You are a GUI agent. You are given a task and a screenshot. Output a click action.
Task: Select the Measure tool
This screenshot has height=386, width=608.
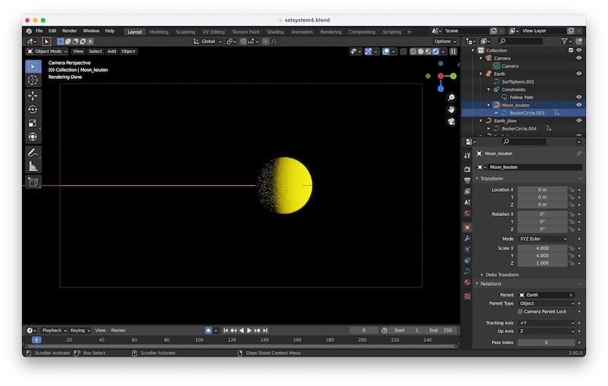point(33,166)
